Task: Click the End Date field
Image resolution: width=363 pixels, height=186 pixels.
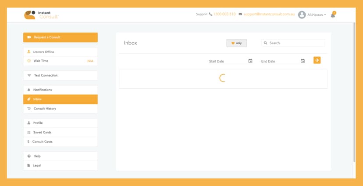Action: [280, 61]
